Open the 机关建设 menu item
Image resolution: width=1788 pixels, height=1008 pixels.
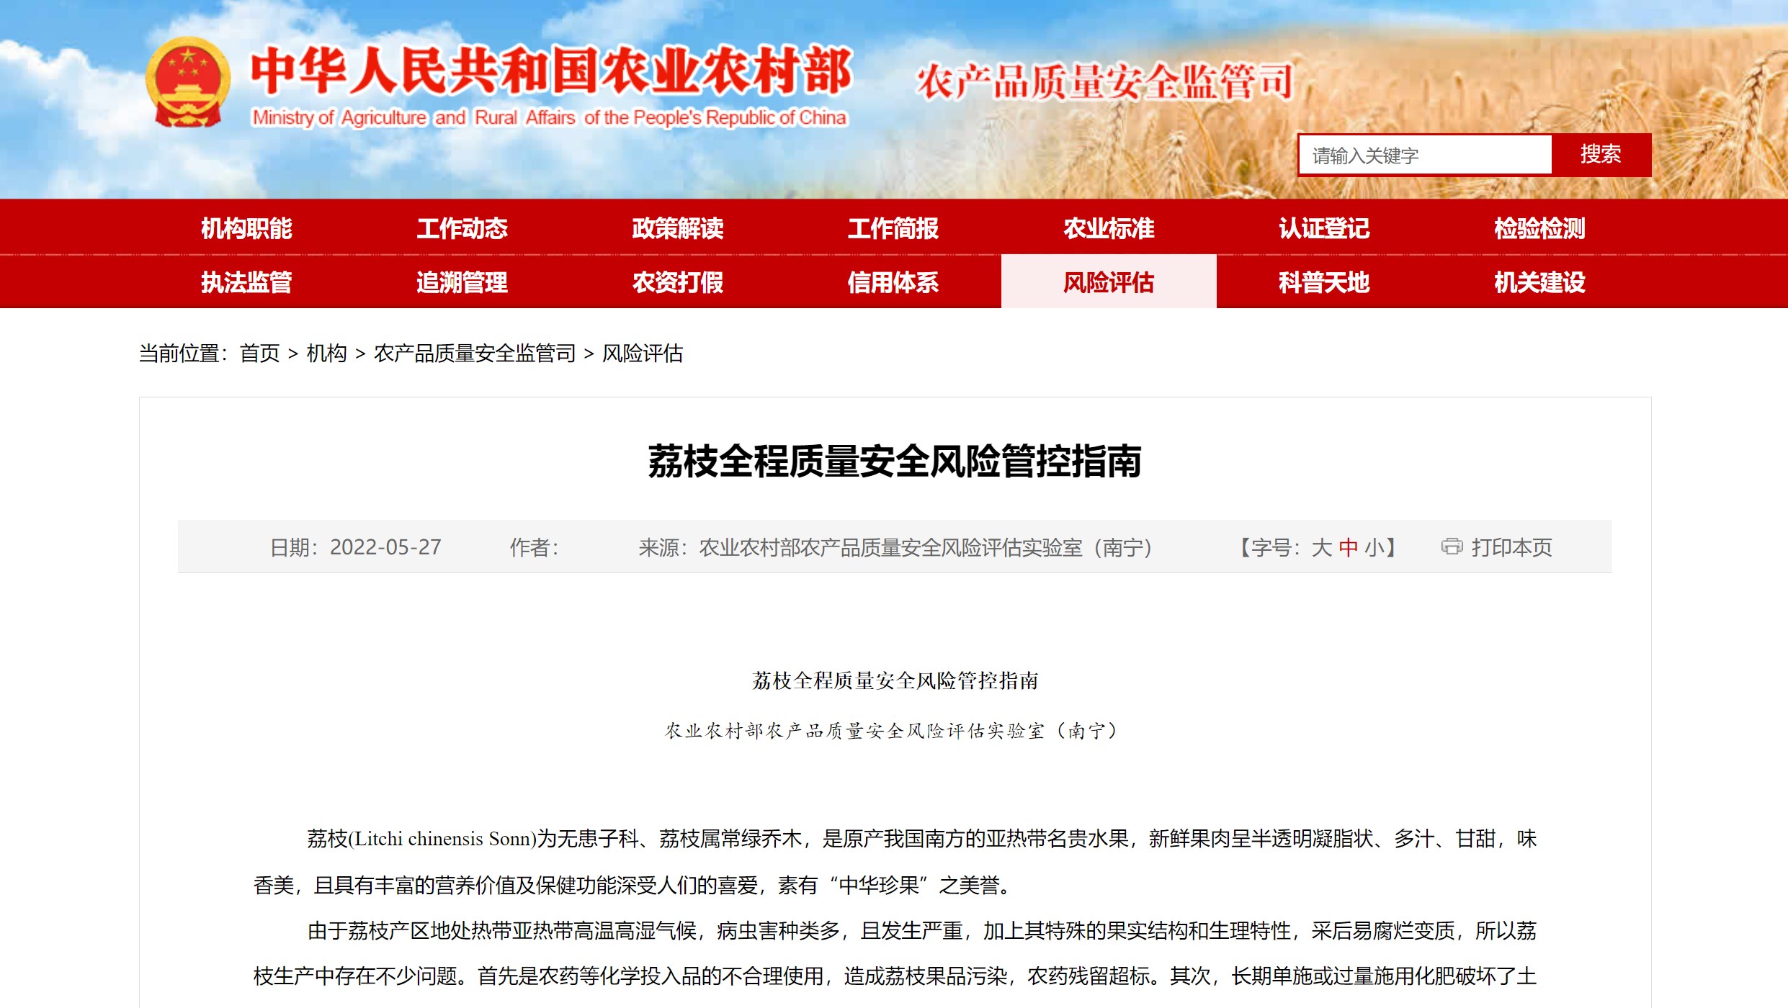pos(1539,282)
